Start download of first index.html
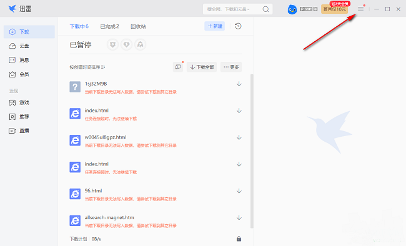The height and width of the screenshot is (246, 406). [239, 111]
